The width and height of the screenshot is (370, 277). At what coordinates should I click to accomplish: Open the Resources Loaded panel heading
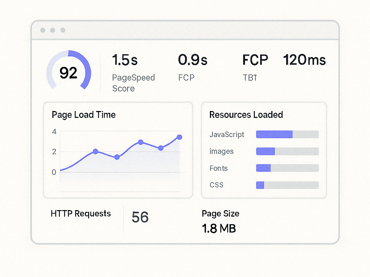[246, 115]
